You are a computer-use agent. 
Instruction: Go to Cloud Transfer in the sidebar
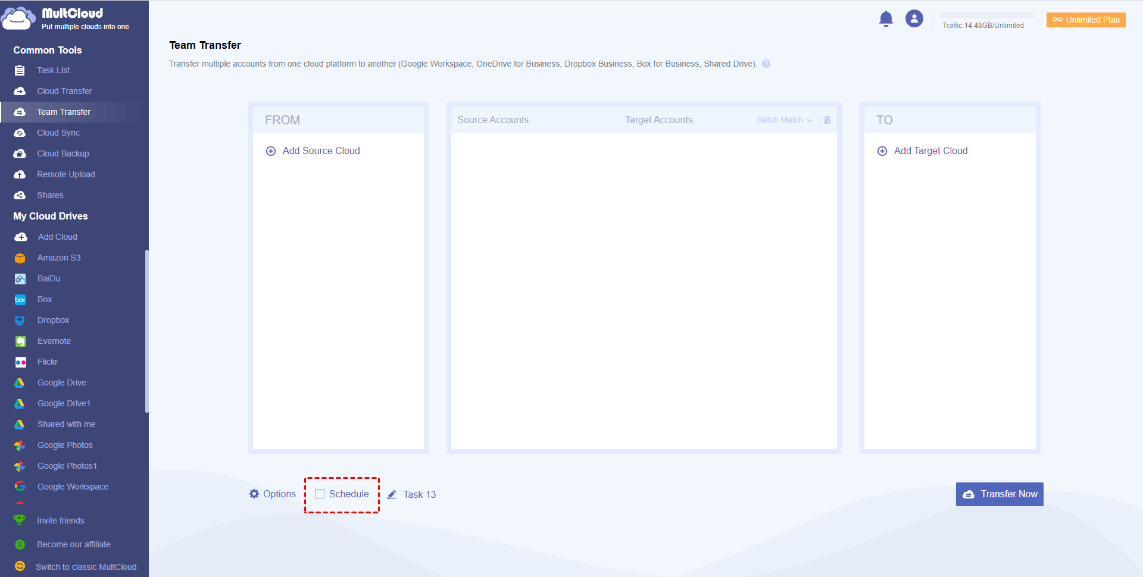coord(64,91)
